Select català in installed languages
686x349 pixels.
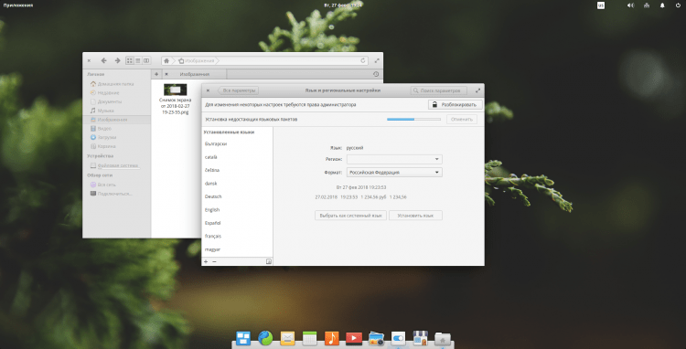point(237,157)
